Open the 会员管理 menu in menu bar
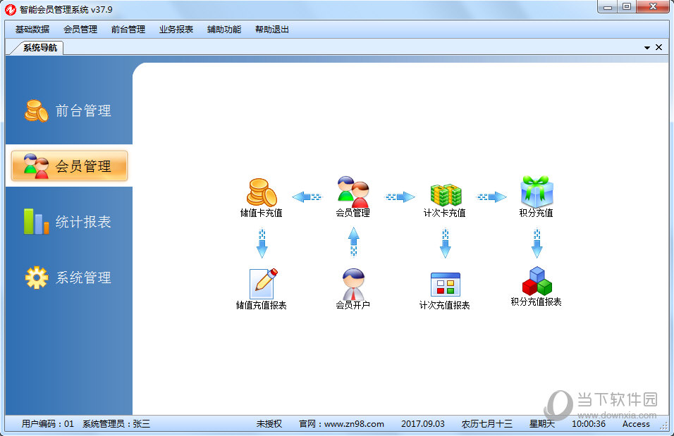 coord(80,29)
